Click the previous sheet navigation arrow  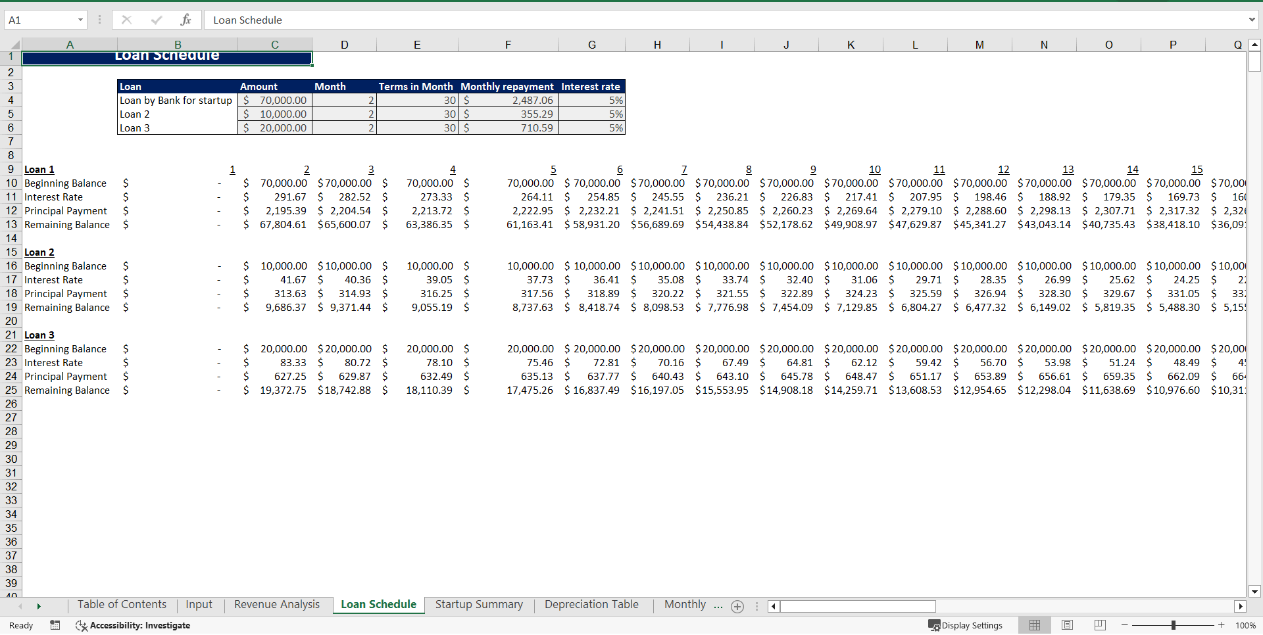(20, 606)
